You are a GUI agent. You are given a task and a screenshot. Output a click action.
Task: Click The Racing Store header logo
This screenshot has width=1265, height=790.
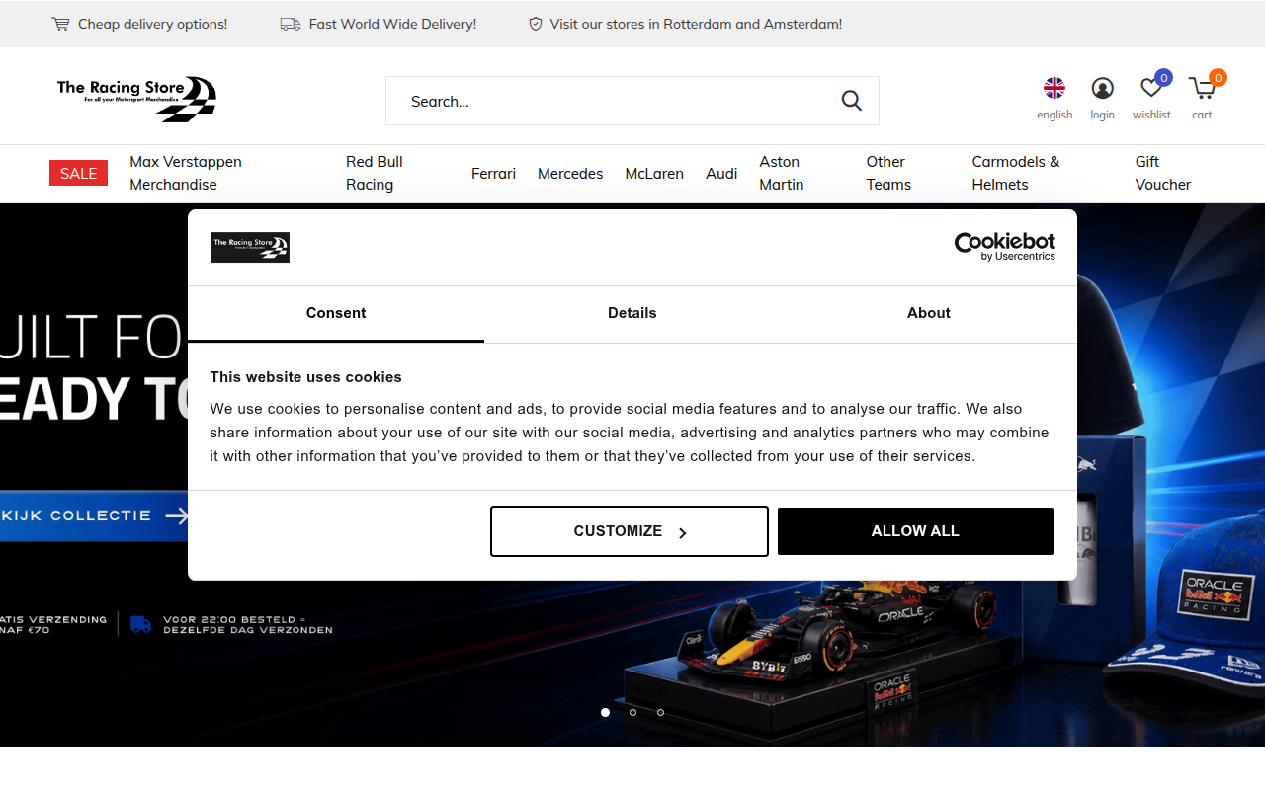click(136, 100)
